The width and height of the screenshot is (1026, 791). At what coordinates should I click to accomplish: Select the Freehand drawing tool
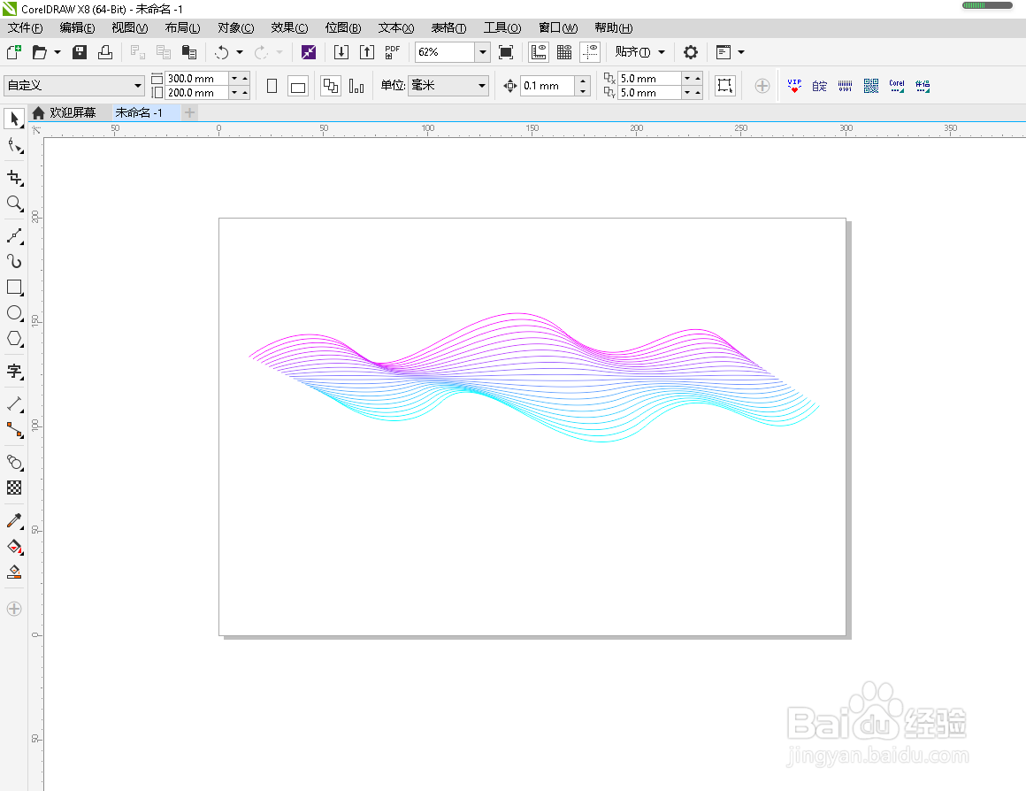pyautogui.click(x=14, y=235)
